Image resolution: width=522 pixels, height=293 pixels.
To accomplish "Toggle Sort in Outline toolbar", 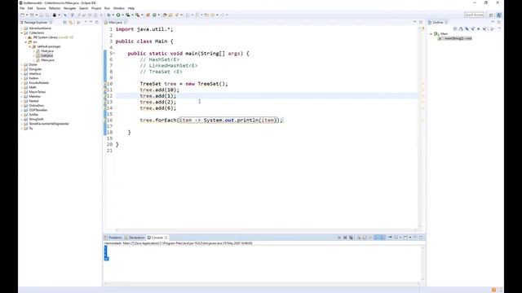I will coord(461,29).
